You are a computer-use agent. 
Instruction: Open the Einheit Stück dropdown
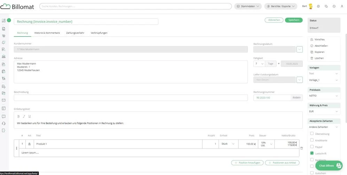coord(228,144)
